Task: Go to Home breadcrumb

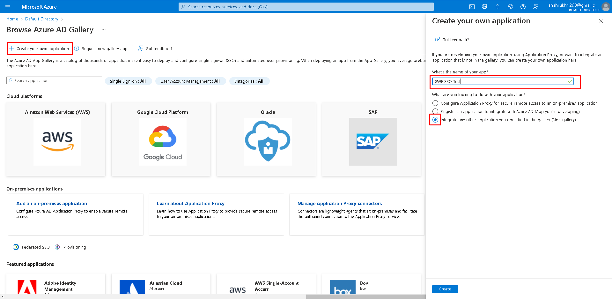Action: click(x=12, y=19)
